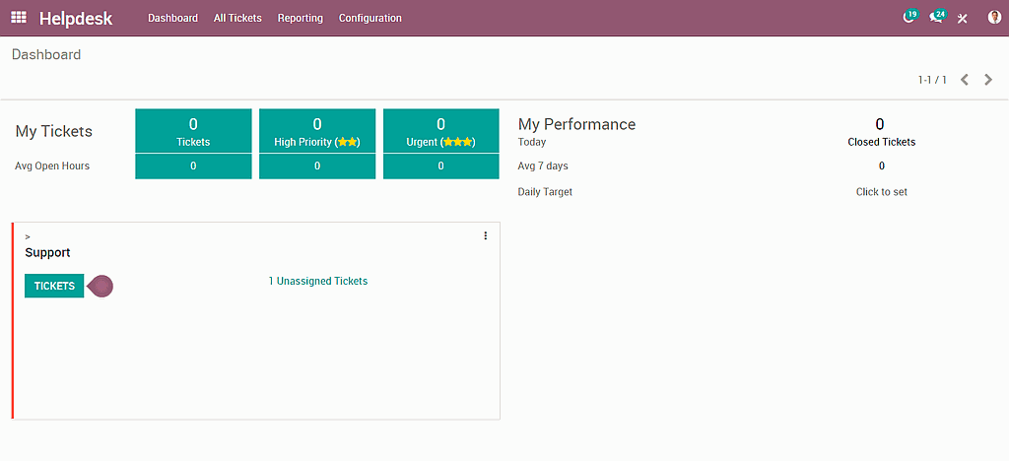Click the green TICKETS button

pyautogui.click(x=54, y=286)
